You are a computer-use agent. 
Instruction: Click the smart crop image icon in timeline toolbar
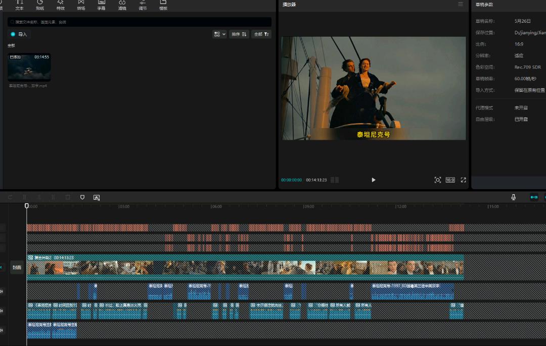point(97,197)
